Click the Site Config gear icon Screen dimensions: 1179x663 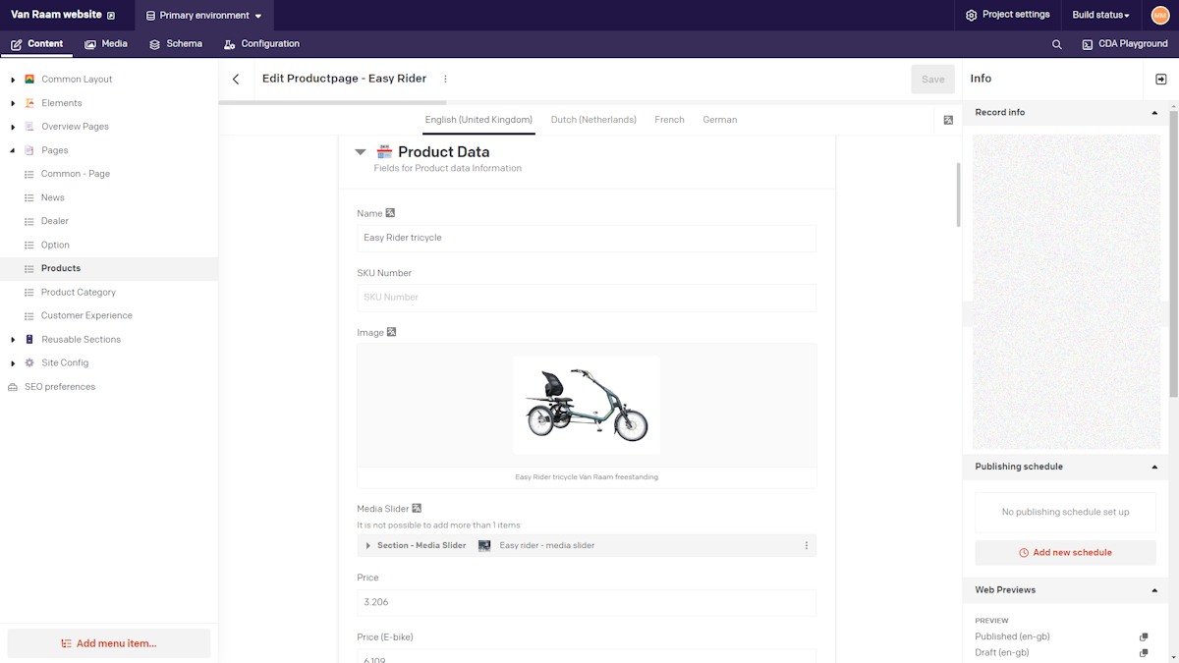pyautogui.click(x=29, y=362)
